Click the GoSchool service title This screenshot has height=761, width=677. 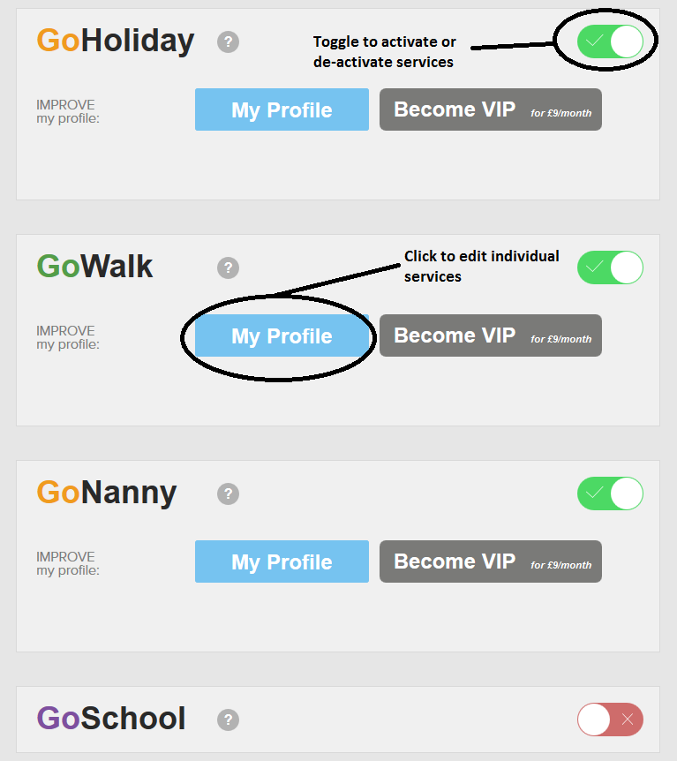(111, 719)
